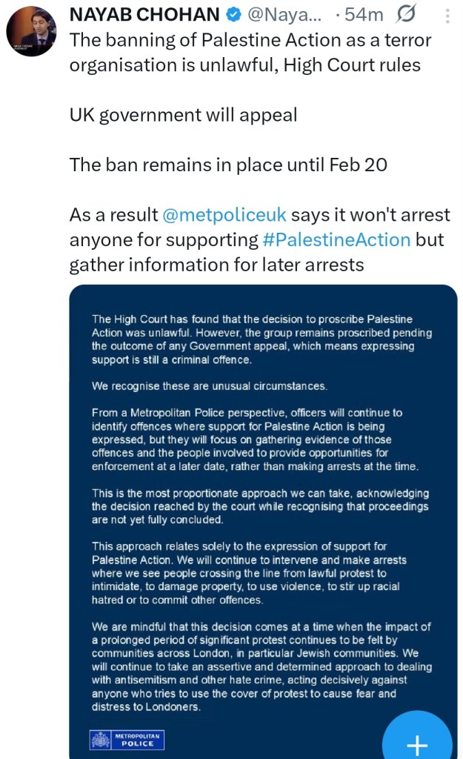Click the Metropolitan Police crest emblem
The height and width of the screenshot is (759, 463).
point(100,739)
